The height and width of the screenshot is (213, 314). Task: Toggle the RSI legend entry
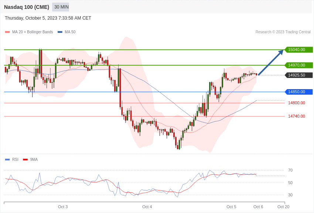point(11,159)
